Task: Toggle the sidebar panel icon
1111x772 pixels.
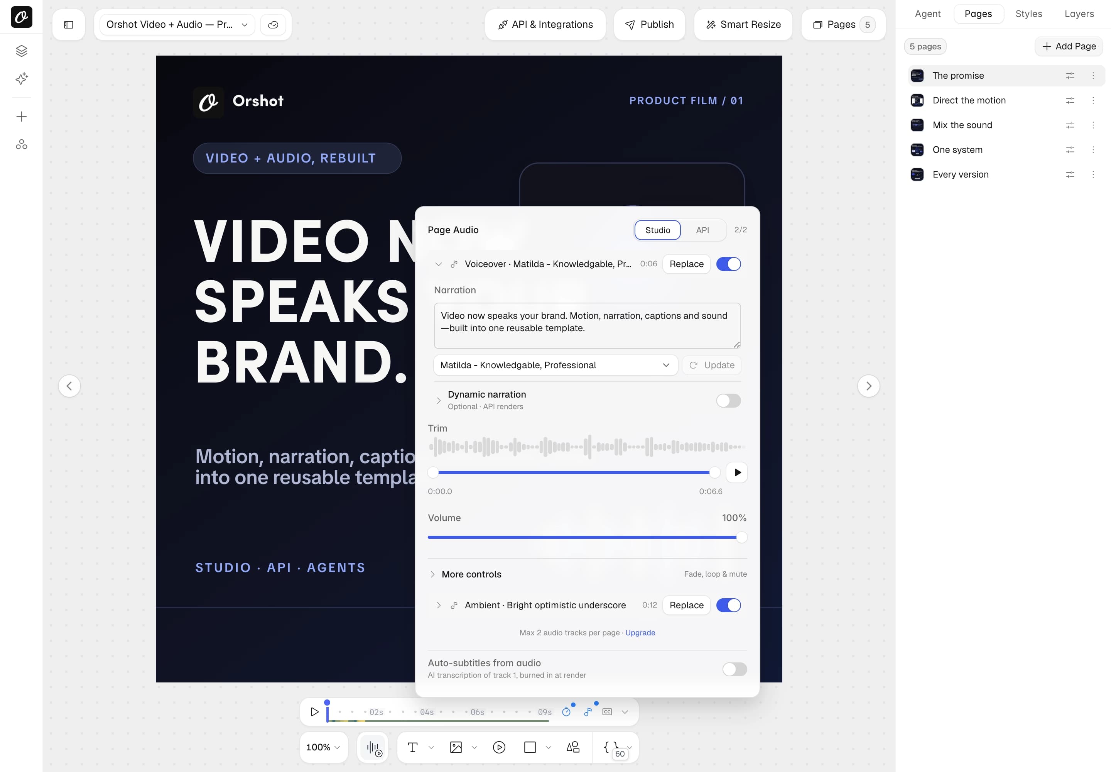Action: tap(69, 25)
